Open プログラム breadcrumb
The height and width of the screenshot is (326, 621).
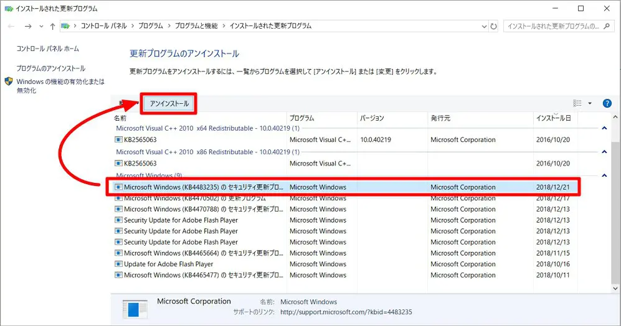(151, 26)
